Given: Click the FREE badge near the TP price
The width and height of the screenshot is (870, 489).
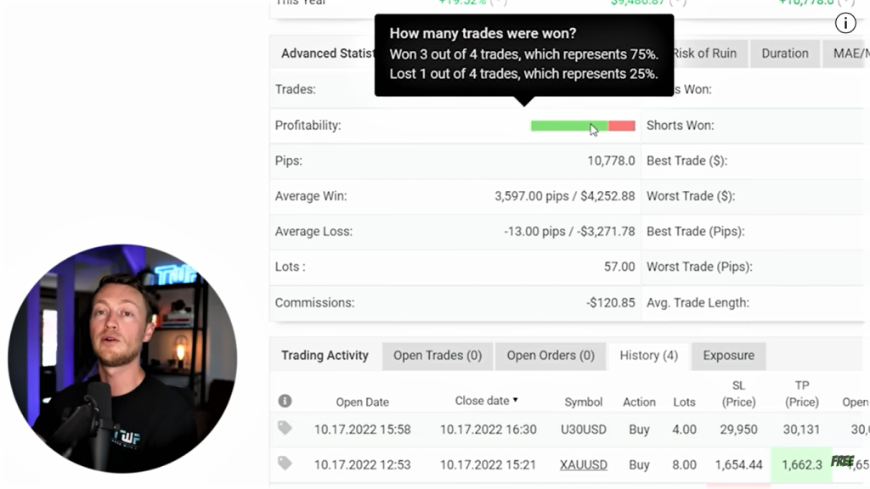Looking at the screenshot, I should click(x=842, y=461).
